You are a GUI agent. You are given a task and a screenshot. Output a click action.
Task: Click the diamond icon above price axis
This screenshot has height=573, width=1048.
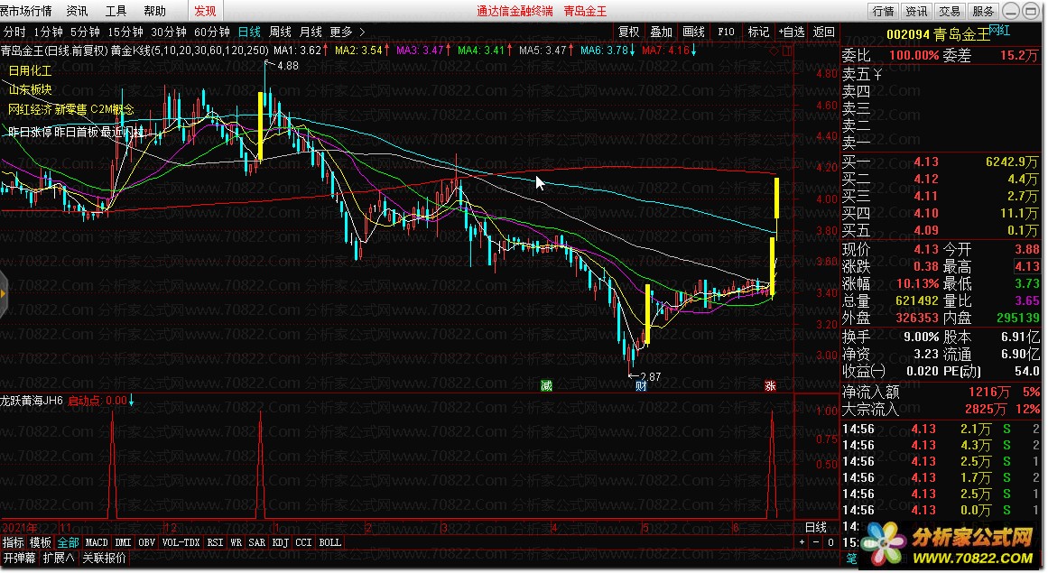pos(774,51)
